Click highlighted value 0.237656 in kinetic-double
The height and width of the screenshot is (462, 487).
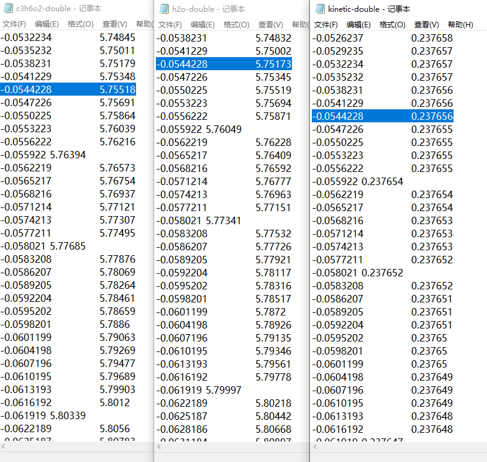coord(432,116)
